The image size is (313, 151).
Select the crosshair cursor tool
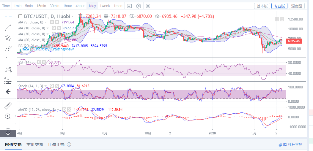8,17
